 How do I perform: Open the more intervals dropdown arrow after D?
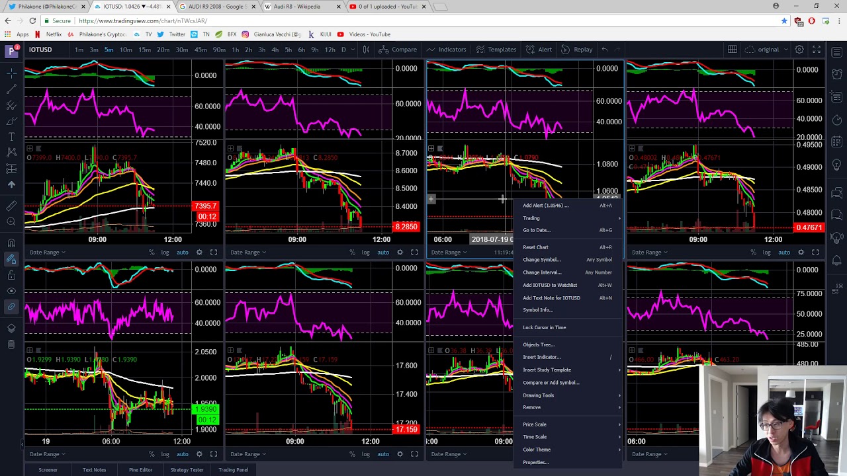coord(353,50)
